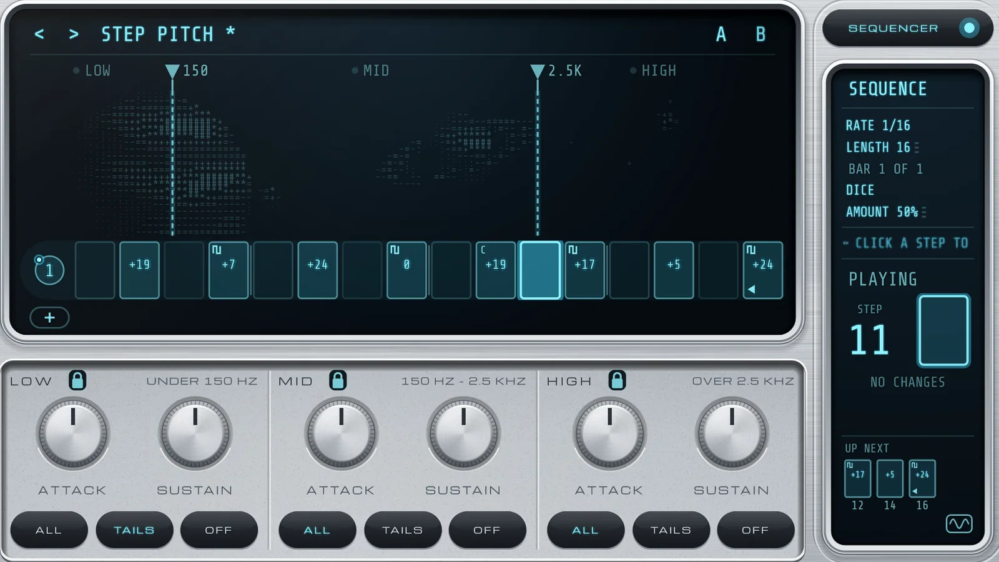
Task: Adjust the LOW SUSTAIN knob
Action: (x=195, y=433)
